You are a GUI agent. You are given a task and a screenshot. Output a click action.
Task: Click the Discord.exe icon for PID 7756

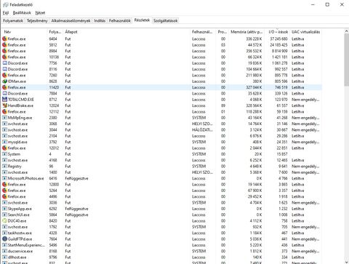point(4,63)
